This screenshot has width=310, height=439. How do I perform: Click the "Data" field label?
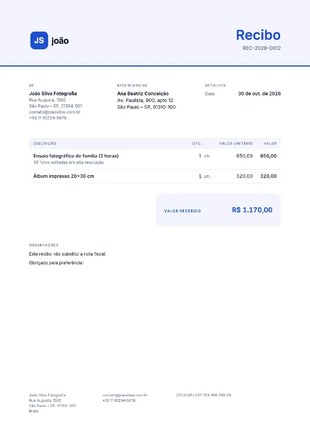pyautogui.click(x=210, y=94)
